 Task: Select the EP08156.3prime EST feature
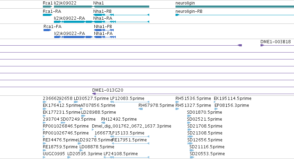coord(216,109)
